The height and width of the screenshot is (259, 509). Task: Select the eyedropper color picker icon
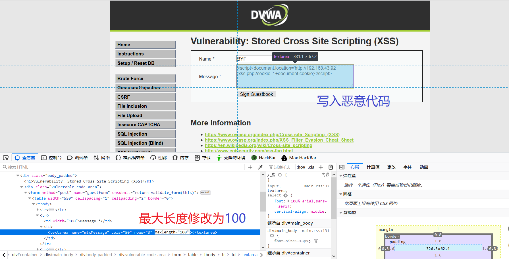260,167
